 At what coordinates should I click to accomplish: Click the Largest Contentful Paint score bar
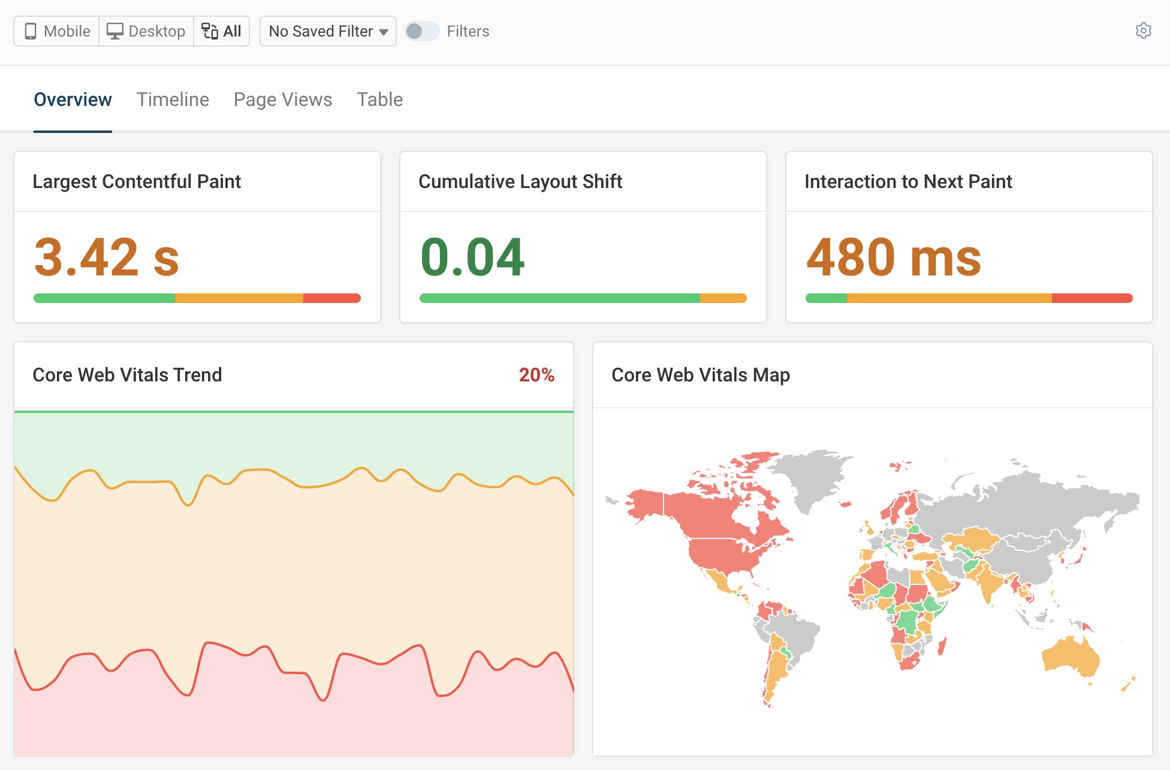197,298
